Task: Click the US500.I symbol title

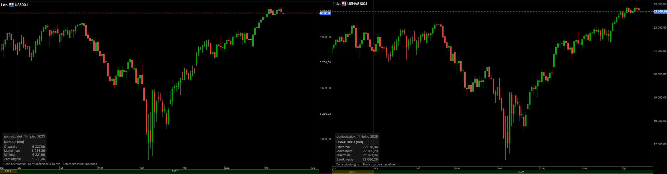Action: pos(21,5)
